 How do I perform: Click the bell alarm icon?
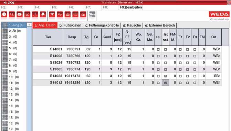[43, 14]
